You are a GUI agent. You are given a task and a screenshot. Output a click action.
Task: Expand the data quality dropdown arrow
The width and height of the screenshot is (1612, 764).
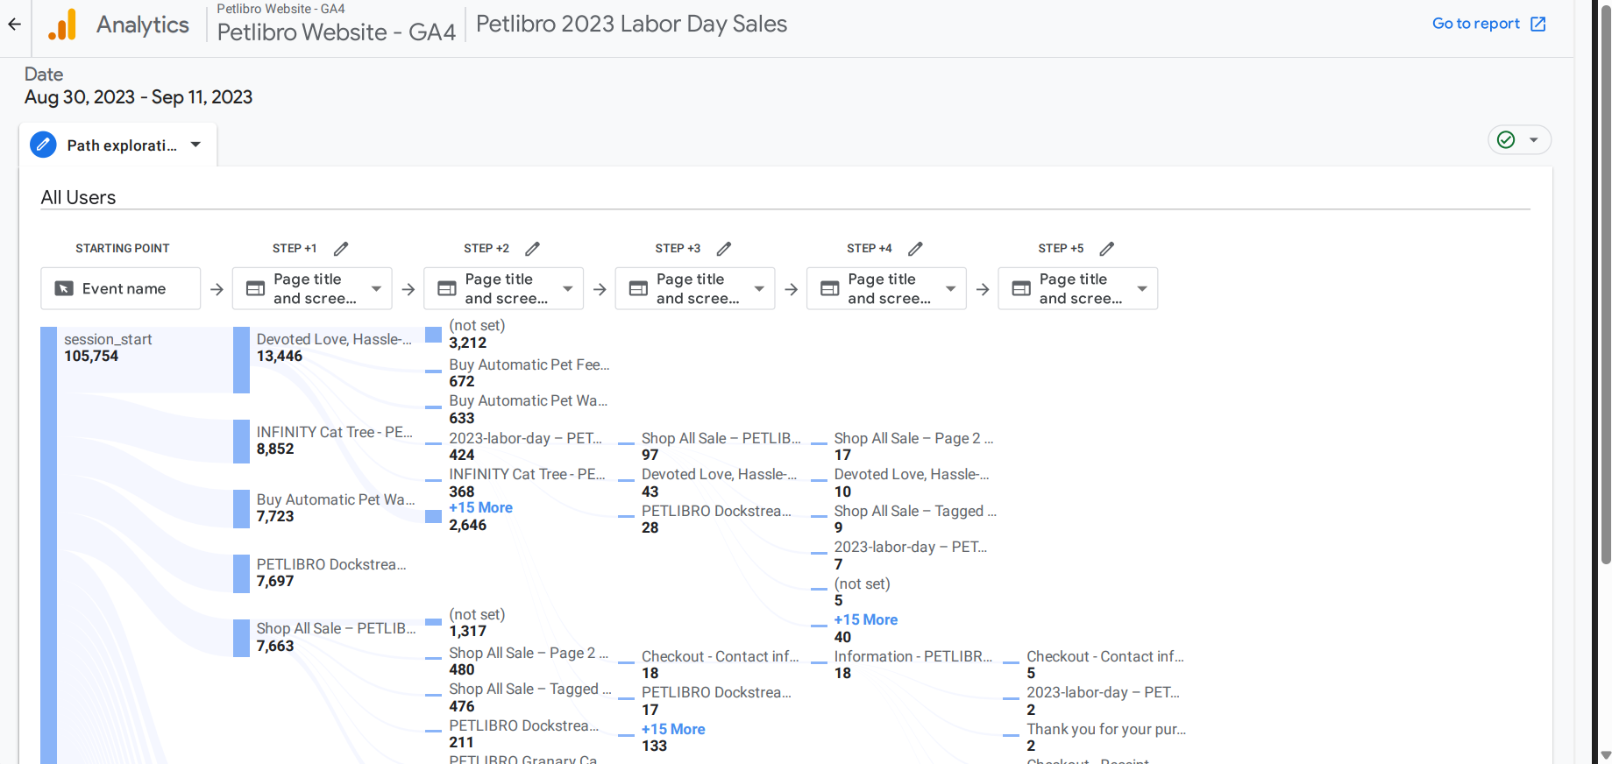coord(1534,140)
